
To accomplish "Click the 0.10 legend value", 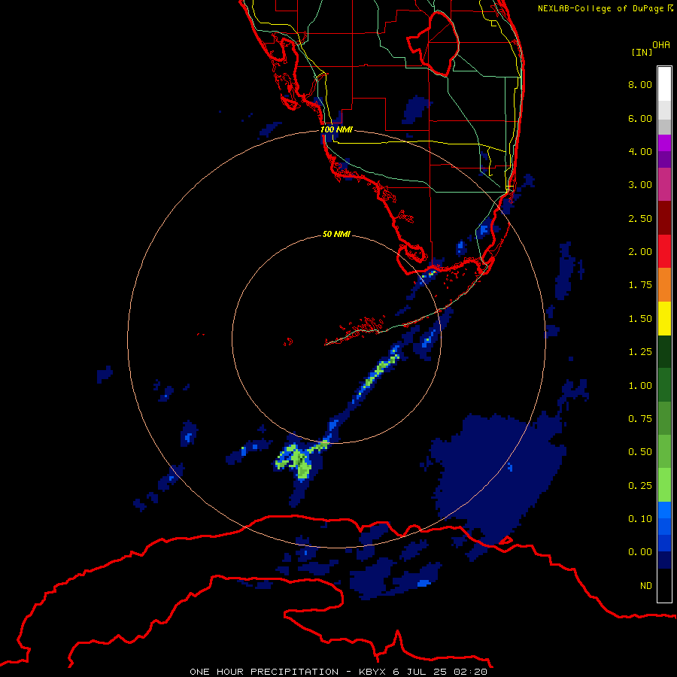I will coord(640,519).
